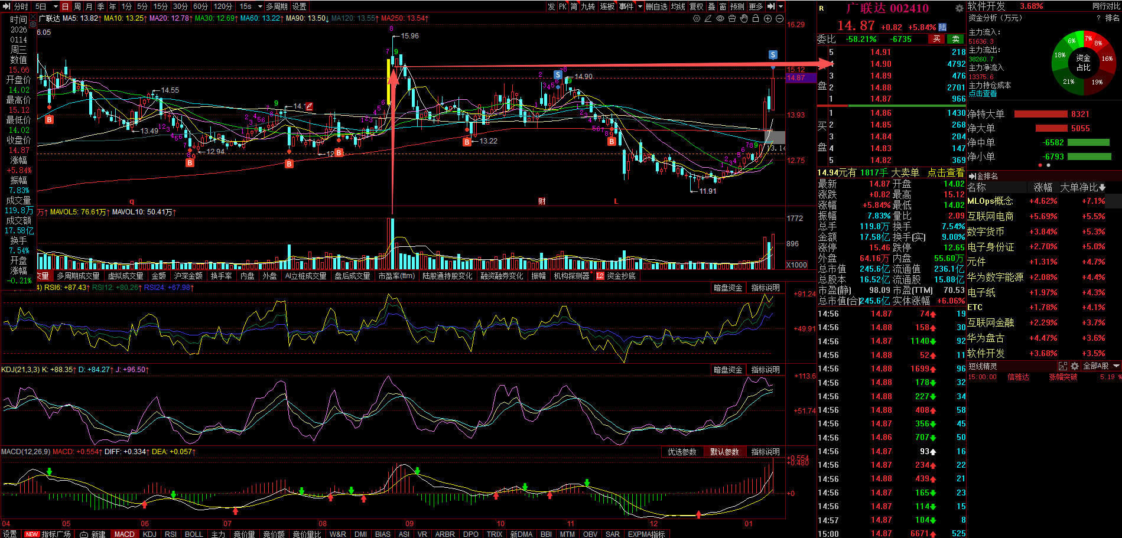The width and height of the screenshot is (1122, 538).
Task: Toggle 复权 price adjustment
Action: click(697, 6)
